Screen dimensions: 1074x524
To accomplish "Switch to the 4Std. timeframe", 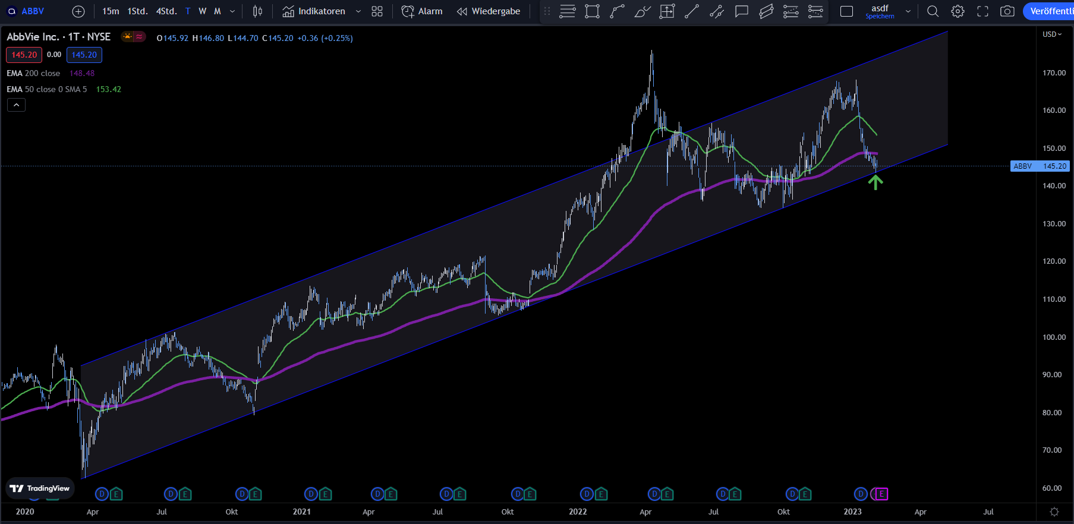I will point(166,11).
